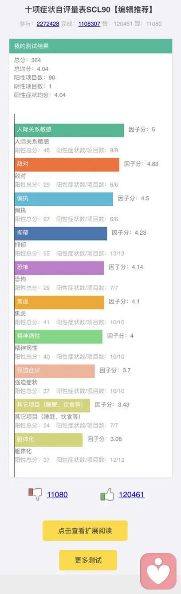This screenshot has width=181, height=594.
Task: Select the amber 焦虑 bar
Action: [59, 302]
